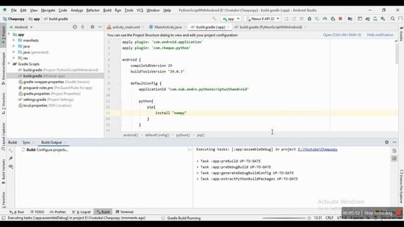Open the Terminal tool window button
This screenshot has height=227, width=404.
point(124,212)
